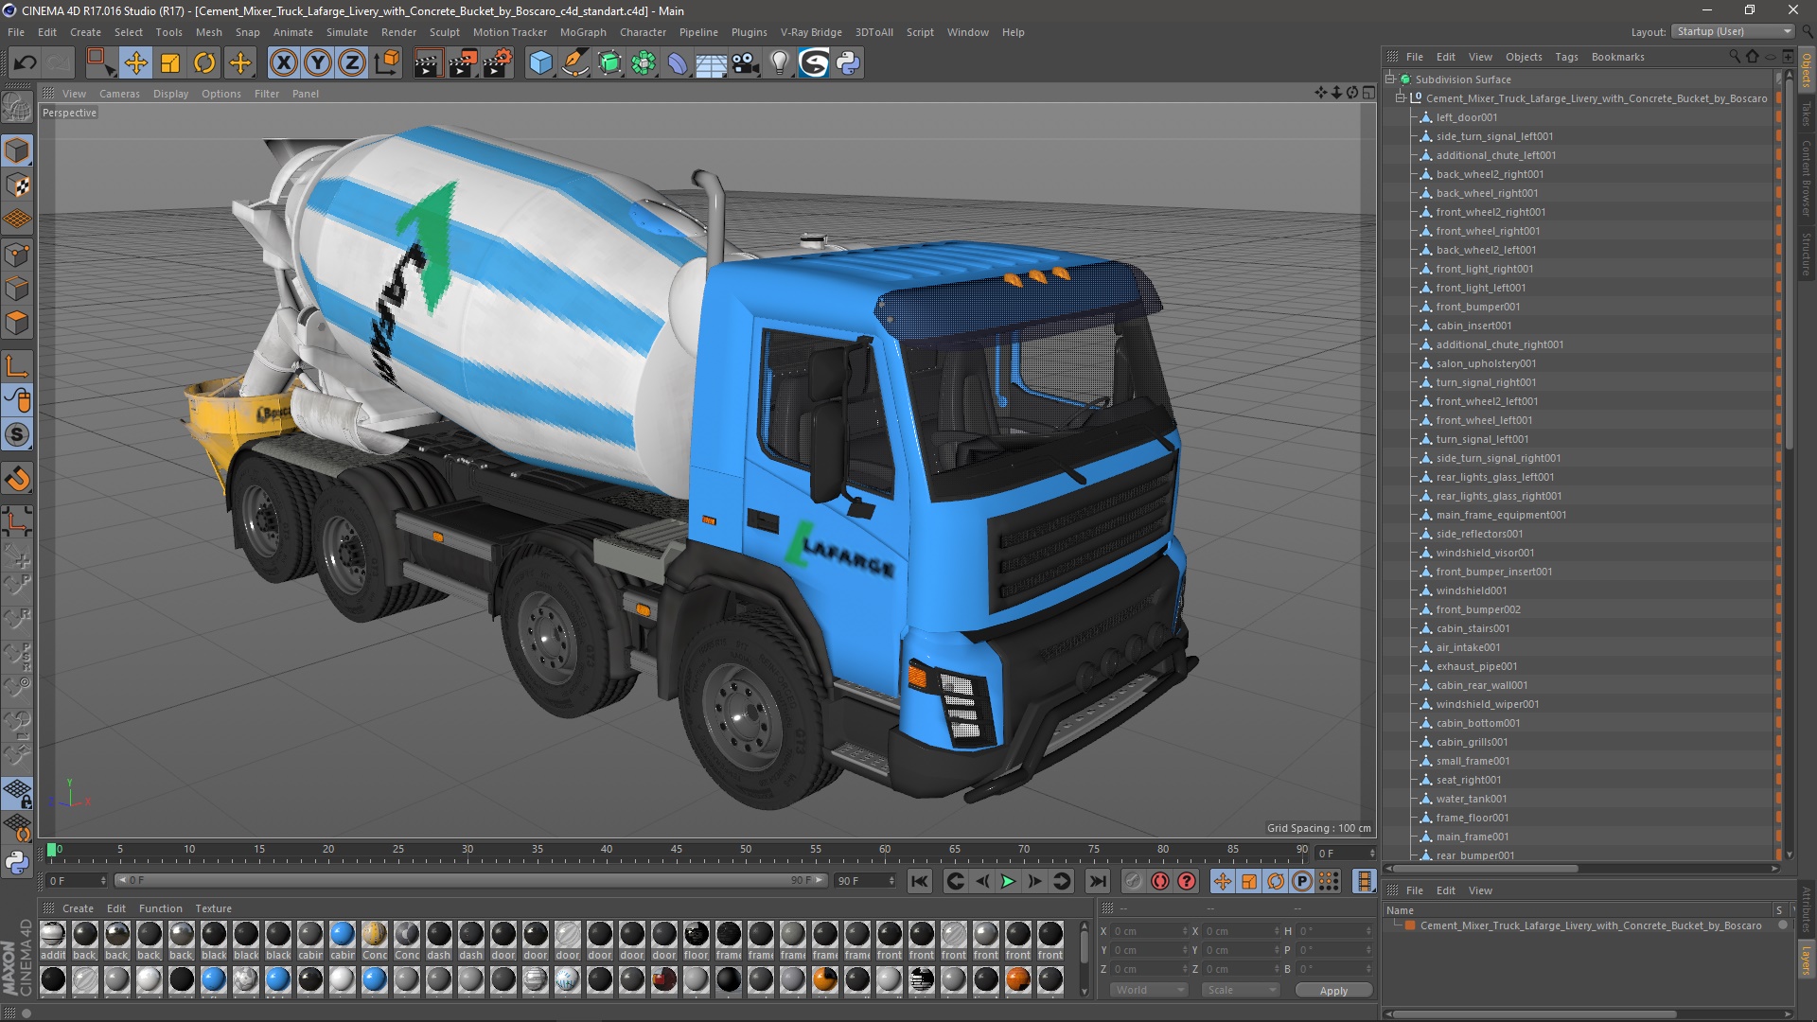Toggle position keyframe recording

click(1222, 881)
